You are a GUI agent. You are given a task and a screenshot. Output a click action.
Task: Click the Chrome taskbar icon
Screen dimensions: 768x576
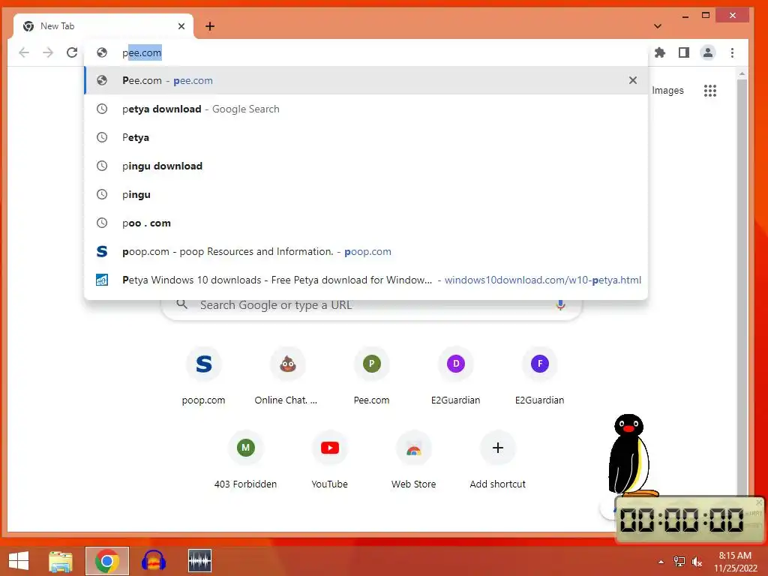(x=107, y=561)
